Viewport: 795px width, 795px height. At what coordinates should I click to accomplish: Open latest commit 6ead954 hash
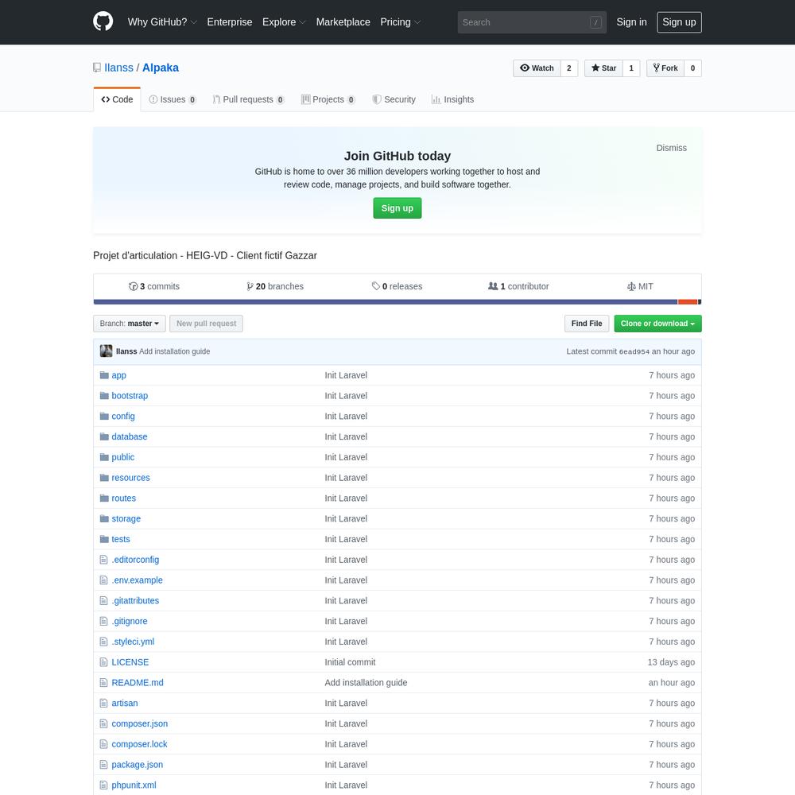click(634, 351)
